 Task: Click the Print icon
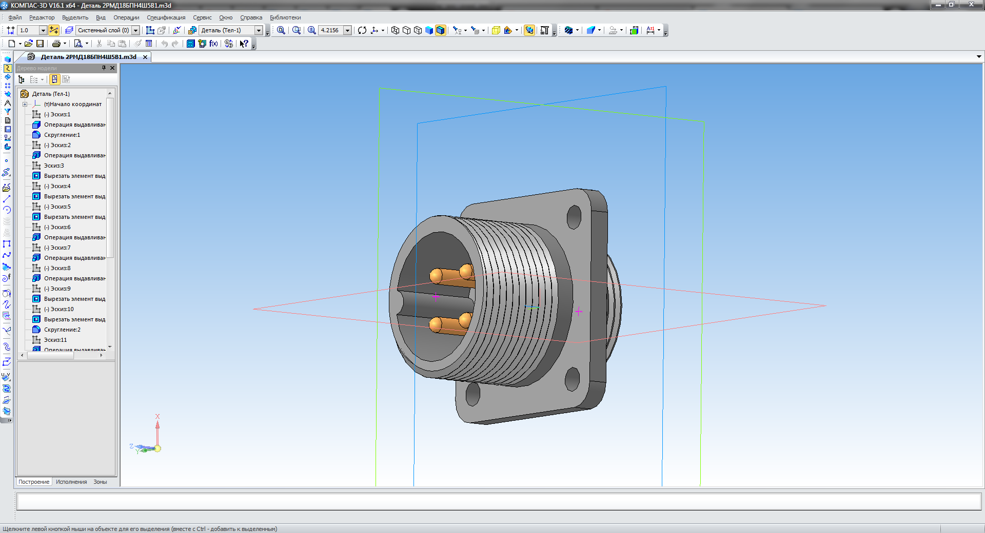[56, 44]
